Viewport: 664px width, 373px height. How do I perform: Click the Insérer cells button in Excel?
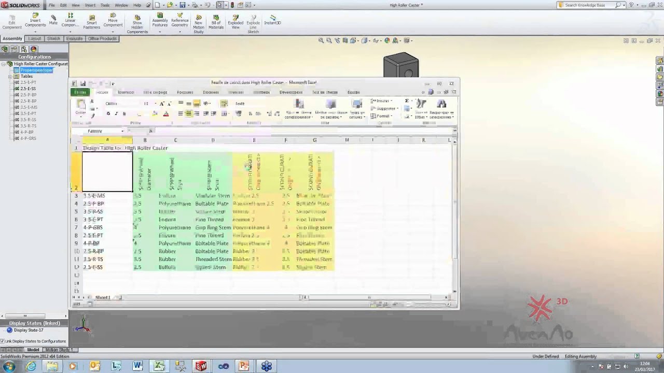[380, 101]
